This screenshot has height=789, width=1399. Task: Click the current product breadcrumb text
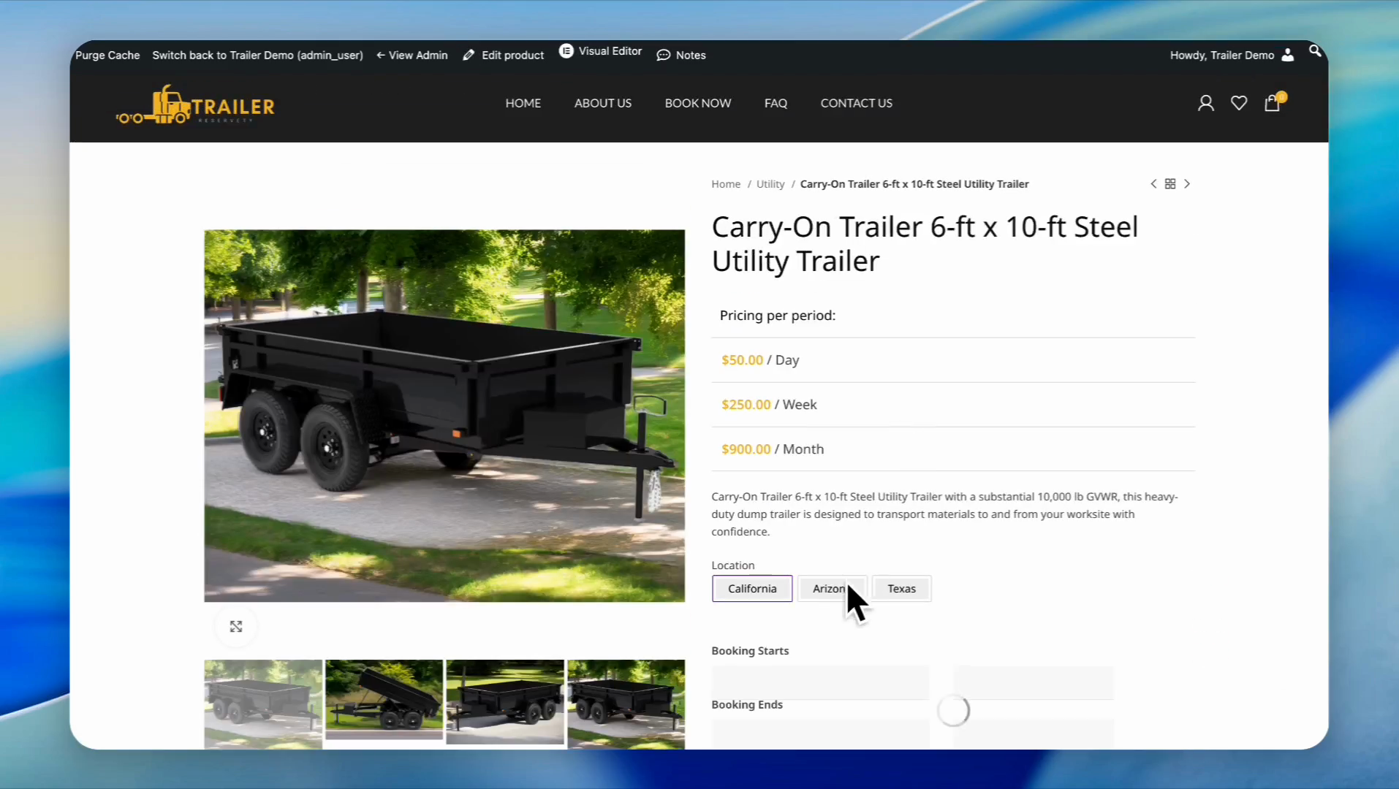914,184
